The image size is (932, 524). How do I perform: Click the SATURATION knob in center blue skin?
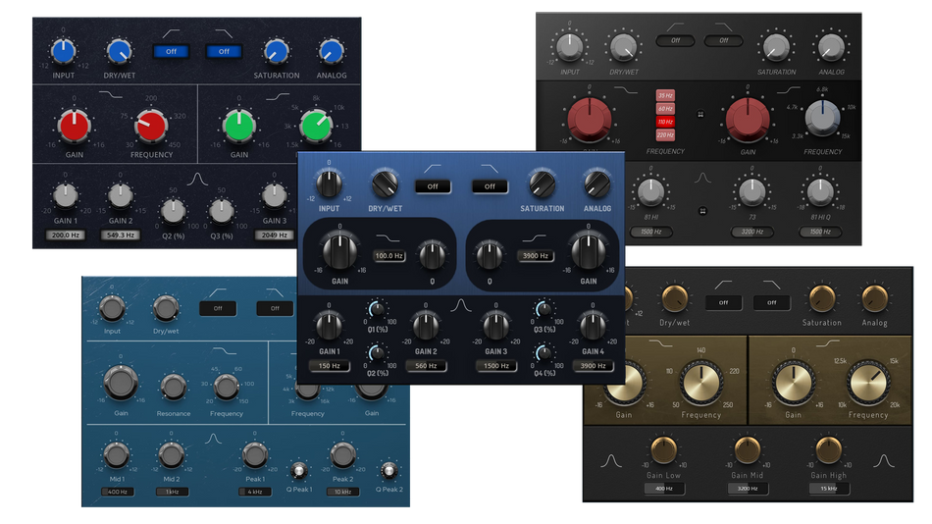coord(543,185)
